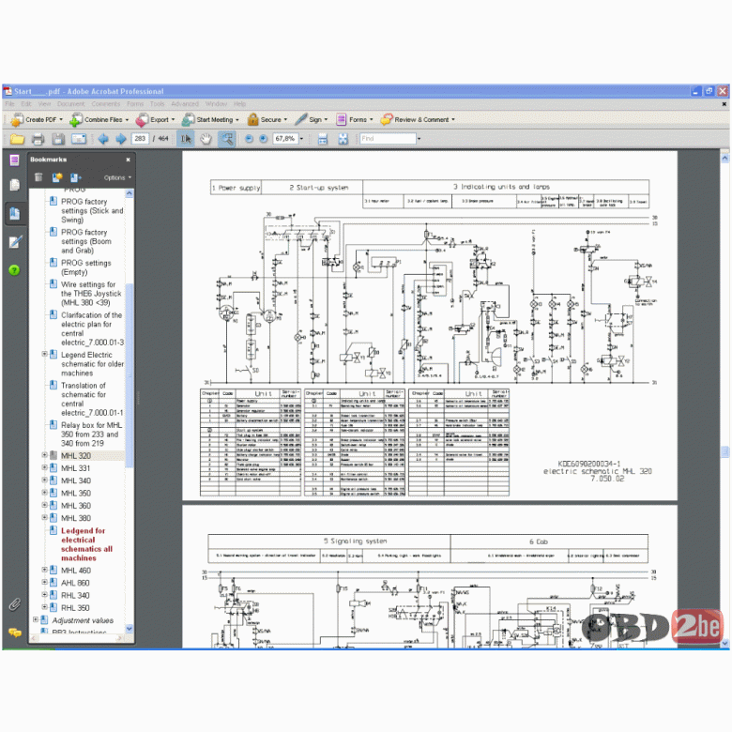The image size is (732, 732).
Task: Open the Export dropdown menu
Action: (x=156, y=119)
